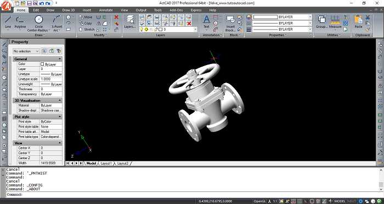Click the Move modify button

click(x=86, y=18)
